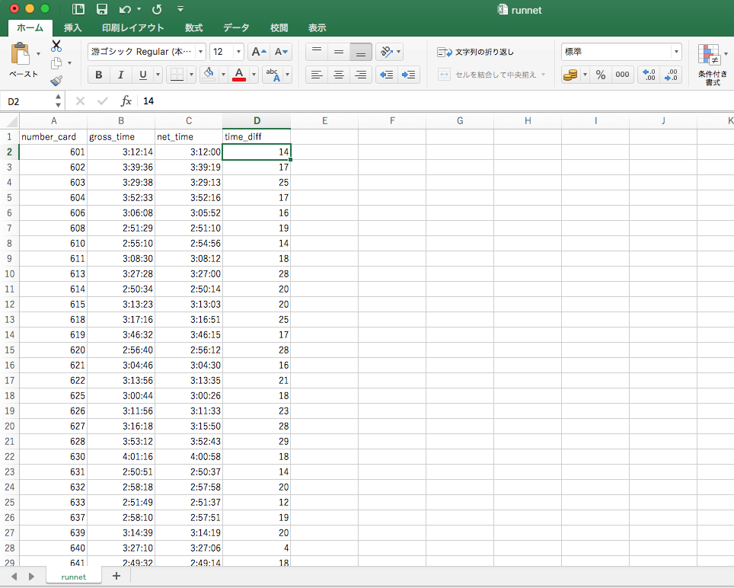Viewport: 734px width, 588px height.
Task: Open the 印刷レイアウト ribbon tab
Action: pos(133,27)
